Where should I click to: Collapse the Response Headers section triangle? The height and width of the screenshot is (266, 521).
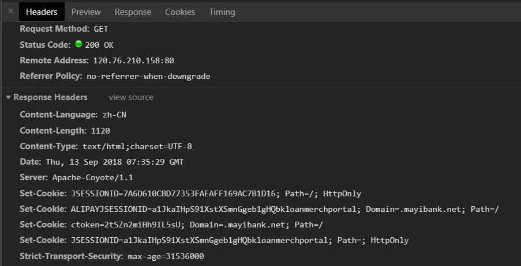(9, 97)
